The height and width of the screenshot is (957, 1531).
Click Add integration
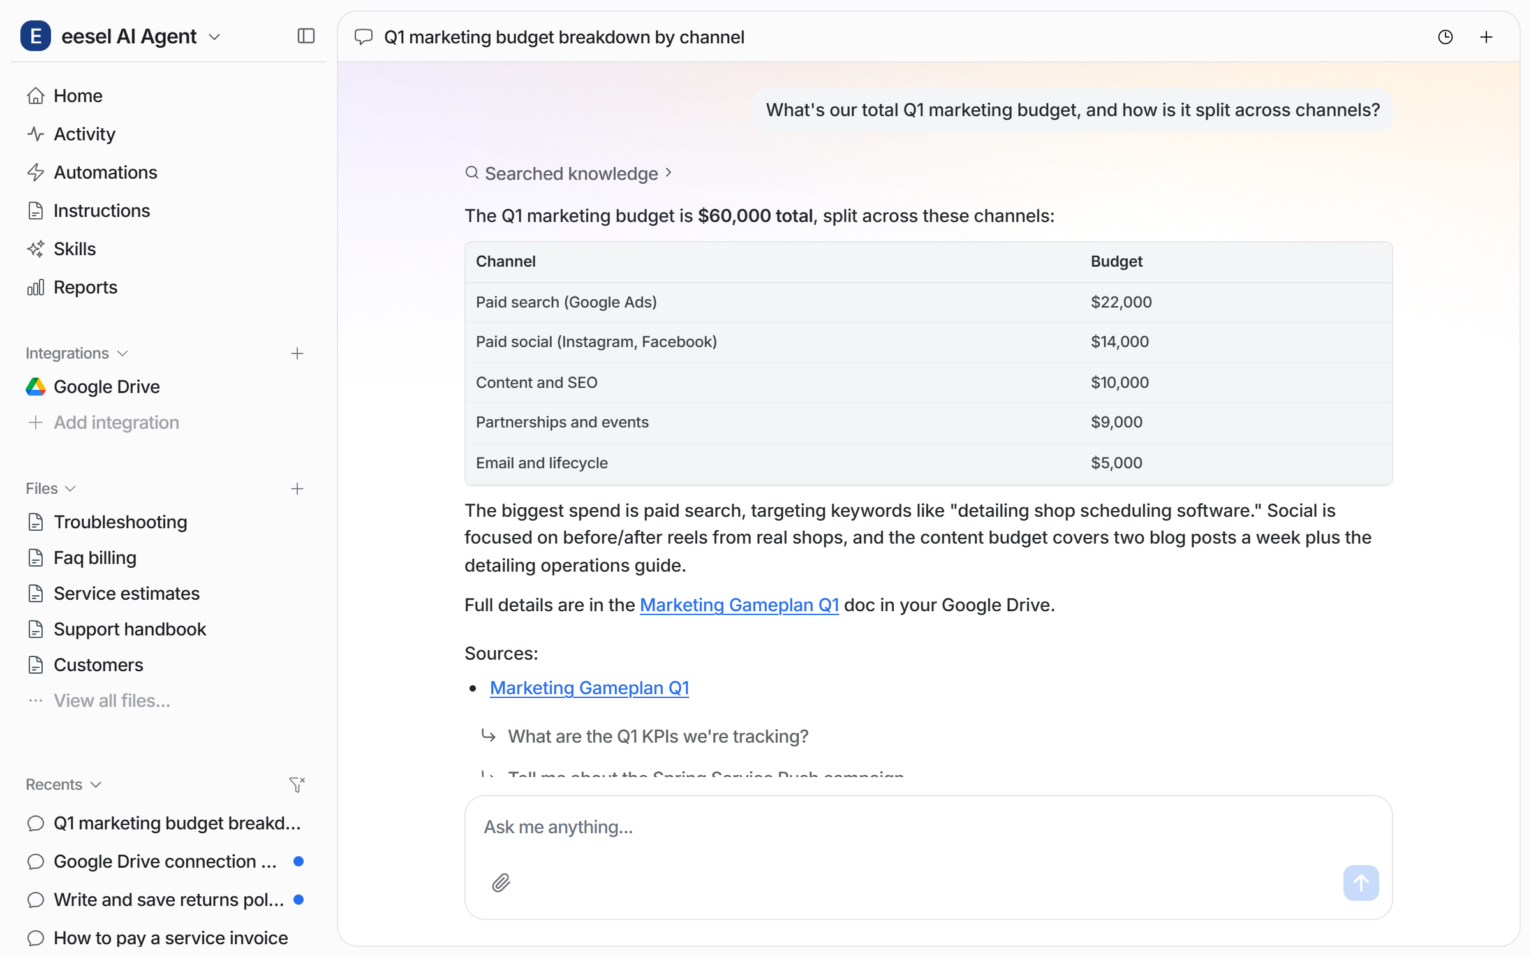[103, 422]
